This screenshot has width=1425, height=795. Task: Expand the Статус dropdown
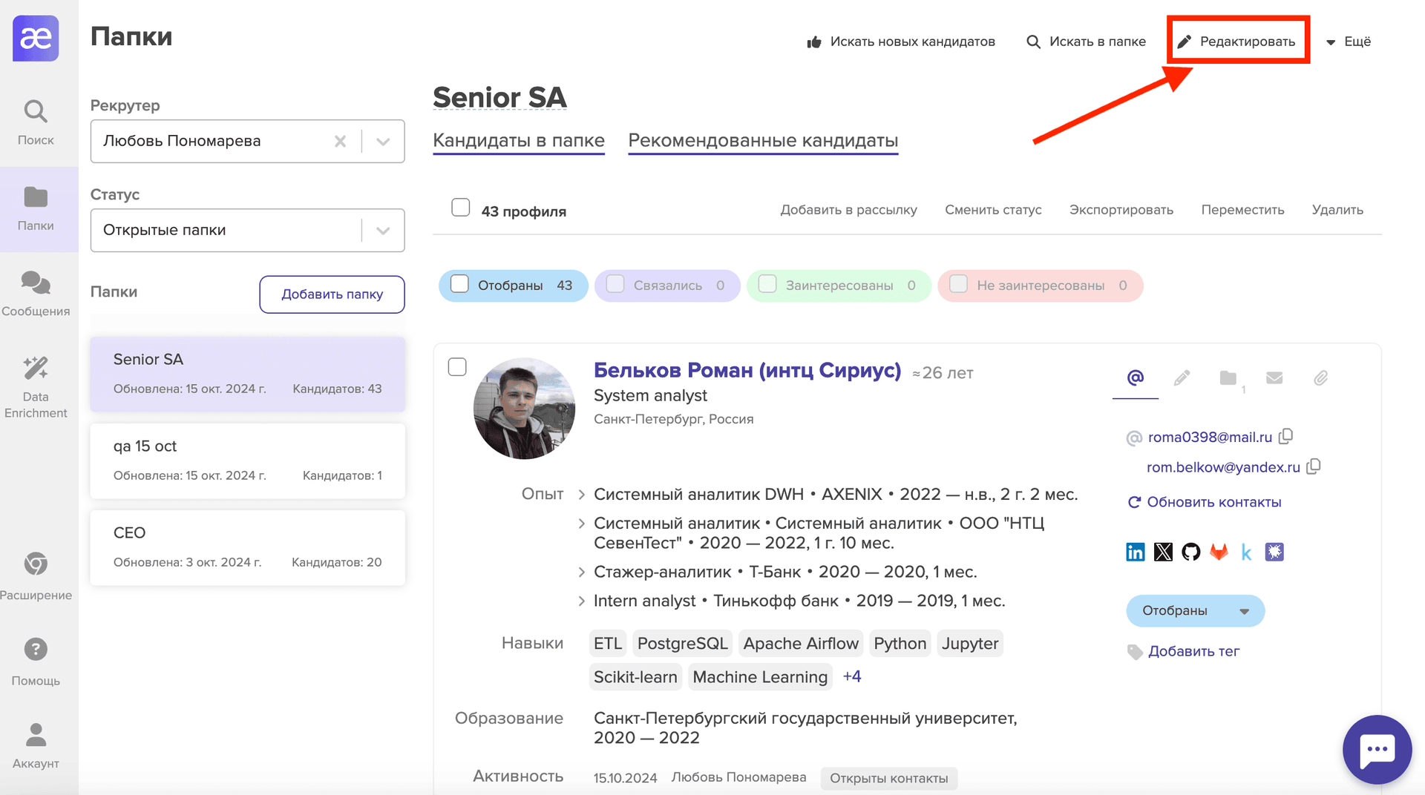click(x=383, y=231)
